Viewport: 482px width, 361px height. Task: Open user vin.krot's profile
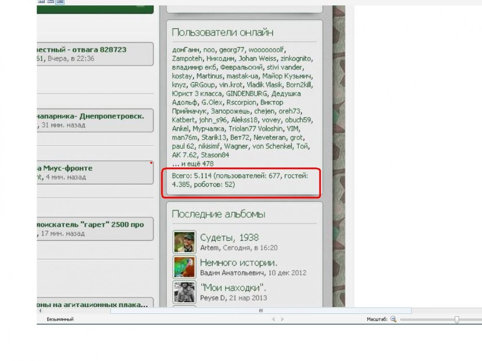pyautogui.click(x=230, y=85)
